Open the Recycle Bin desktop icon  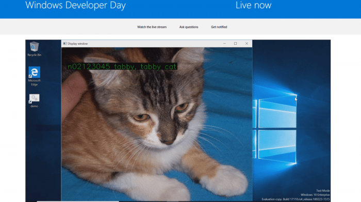[x=35, y=49]
